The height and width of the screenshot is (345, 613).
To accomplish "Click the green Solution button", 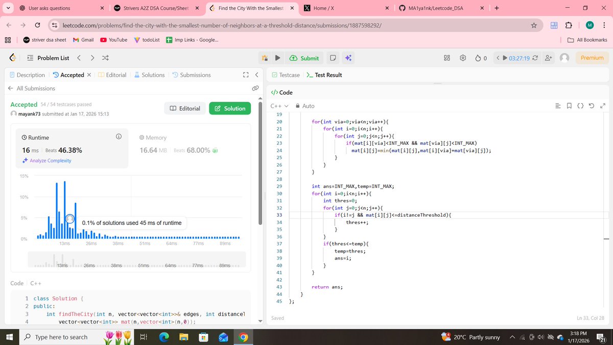I will [229, 108].
